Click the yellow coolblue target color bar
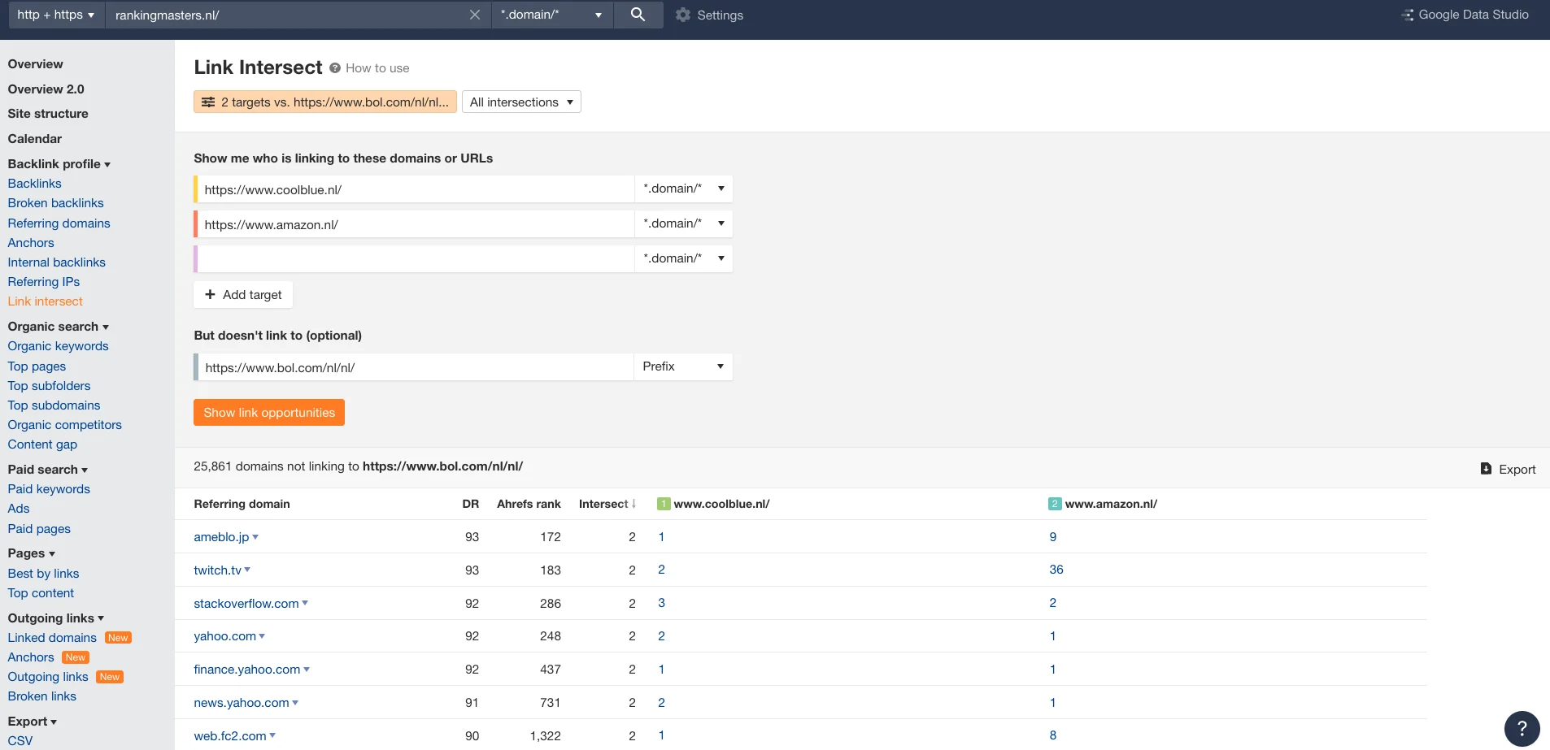The height and width of the screenshot is (750, 1550). click(x=196, y=189)
